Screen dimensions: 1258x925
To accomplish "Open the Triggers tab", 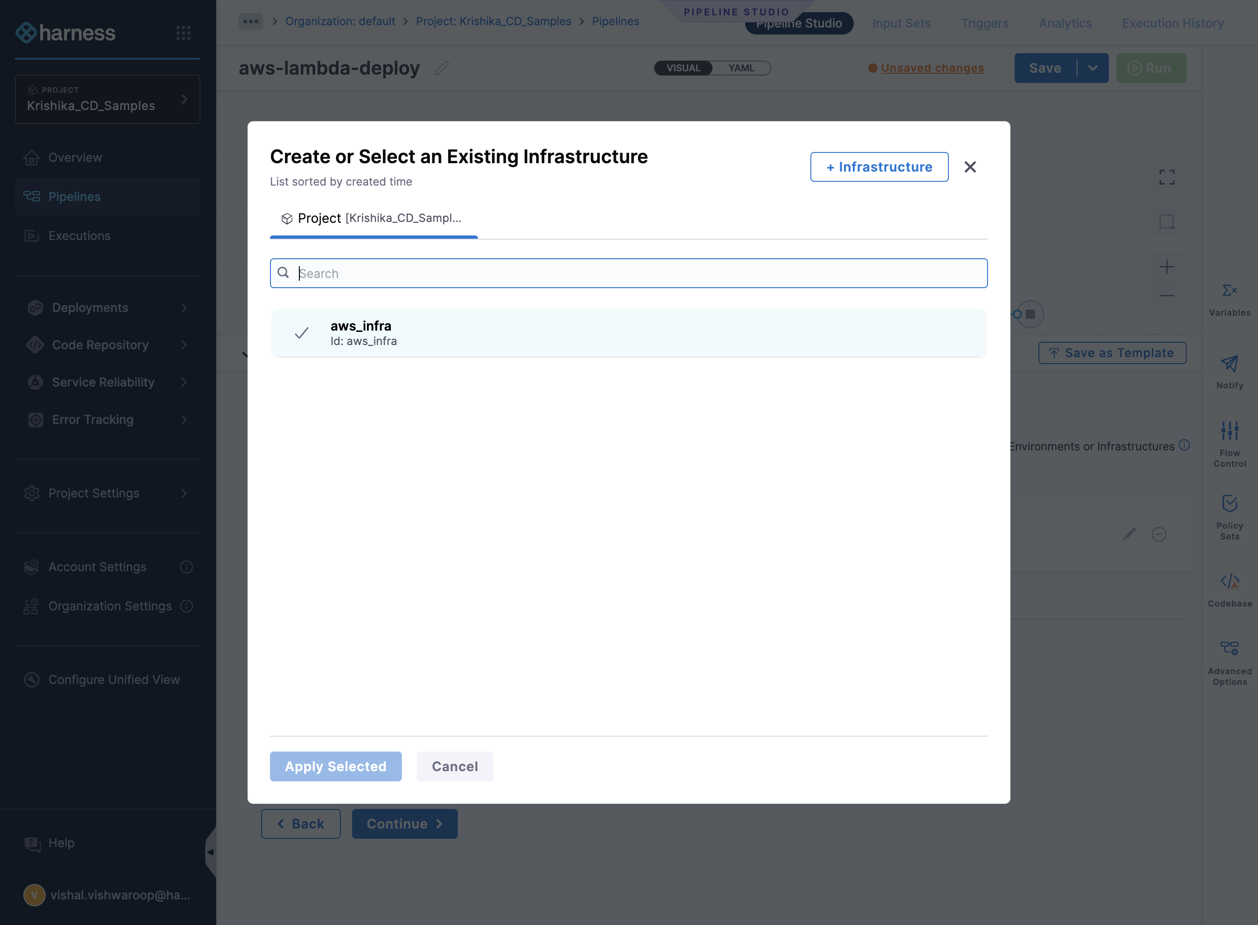I will pos(984,23).
